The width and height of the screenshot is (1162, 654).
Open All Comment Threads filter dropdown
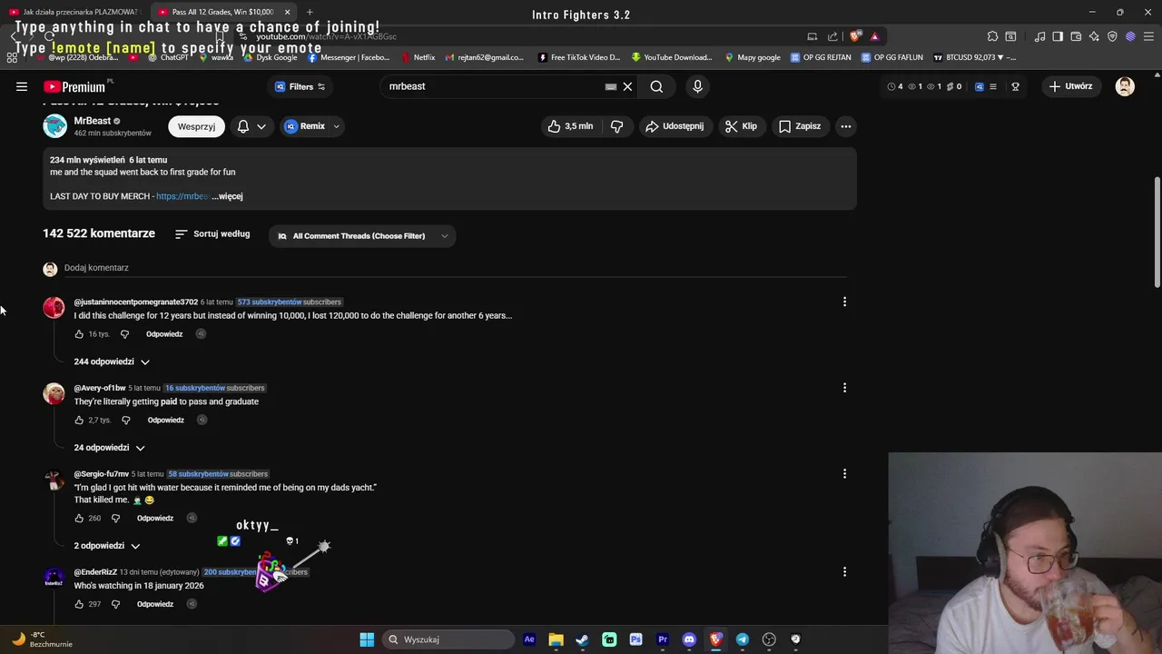362,236
